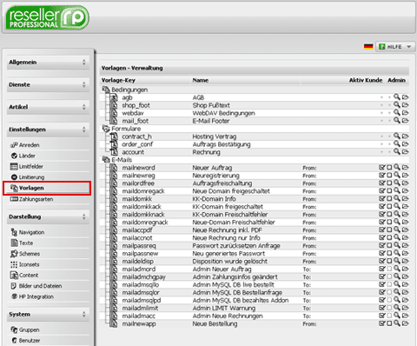This screenshot has height=346, width=417.
Task: Open Limitfelder in the sidebar
Action: pos(27,166)
